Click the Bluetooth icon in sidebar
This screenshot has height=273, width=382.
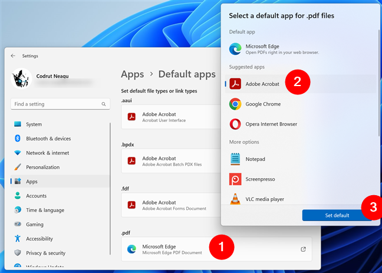click(18, 139)
